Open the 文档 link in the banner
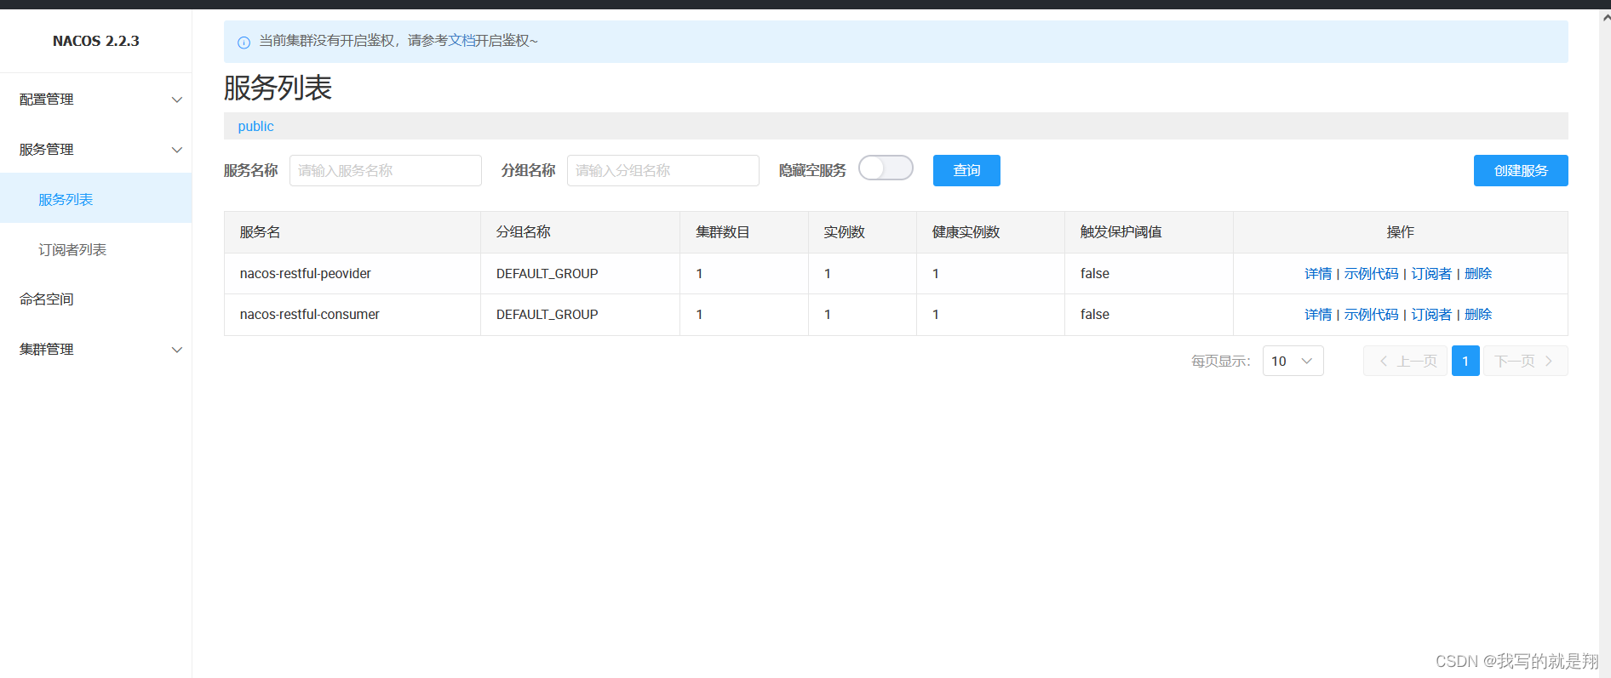 pyautogui.click(x=462, y=40)
